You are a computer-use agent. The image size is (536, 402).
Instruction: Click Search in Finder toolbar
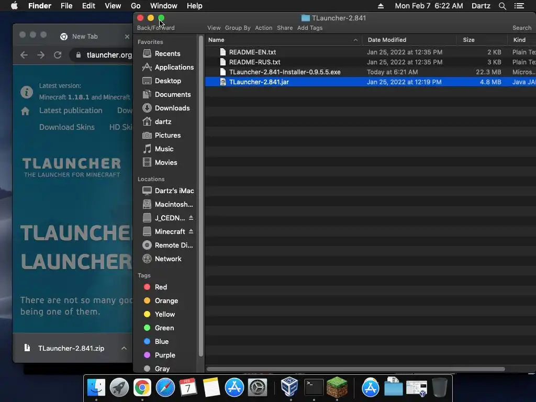522,28
